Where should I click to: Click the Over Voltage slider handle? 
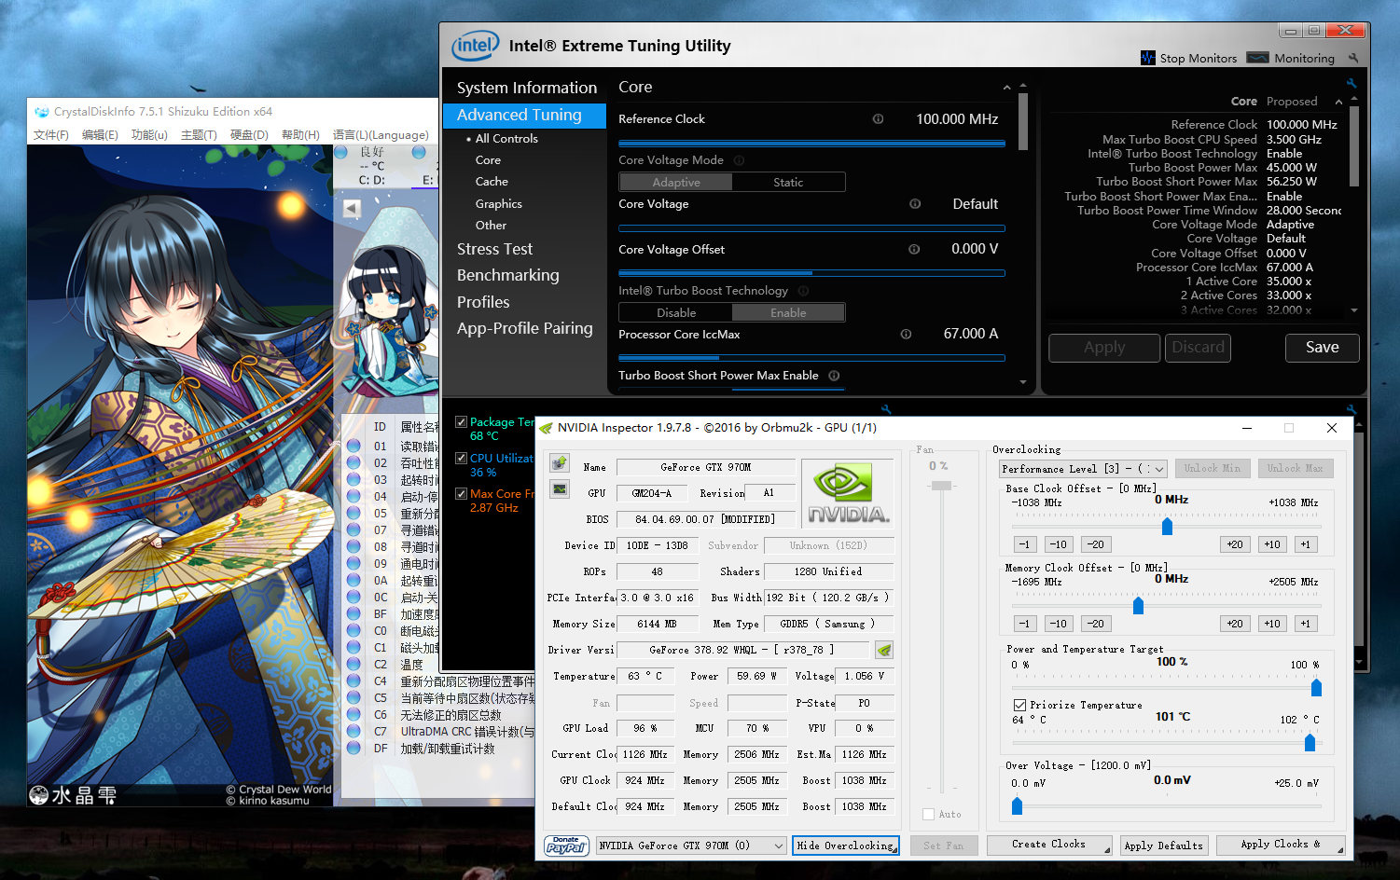click(x=1017, y=805)
